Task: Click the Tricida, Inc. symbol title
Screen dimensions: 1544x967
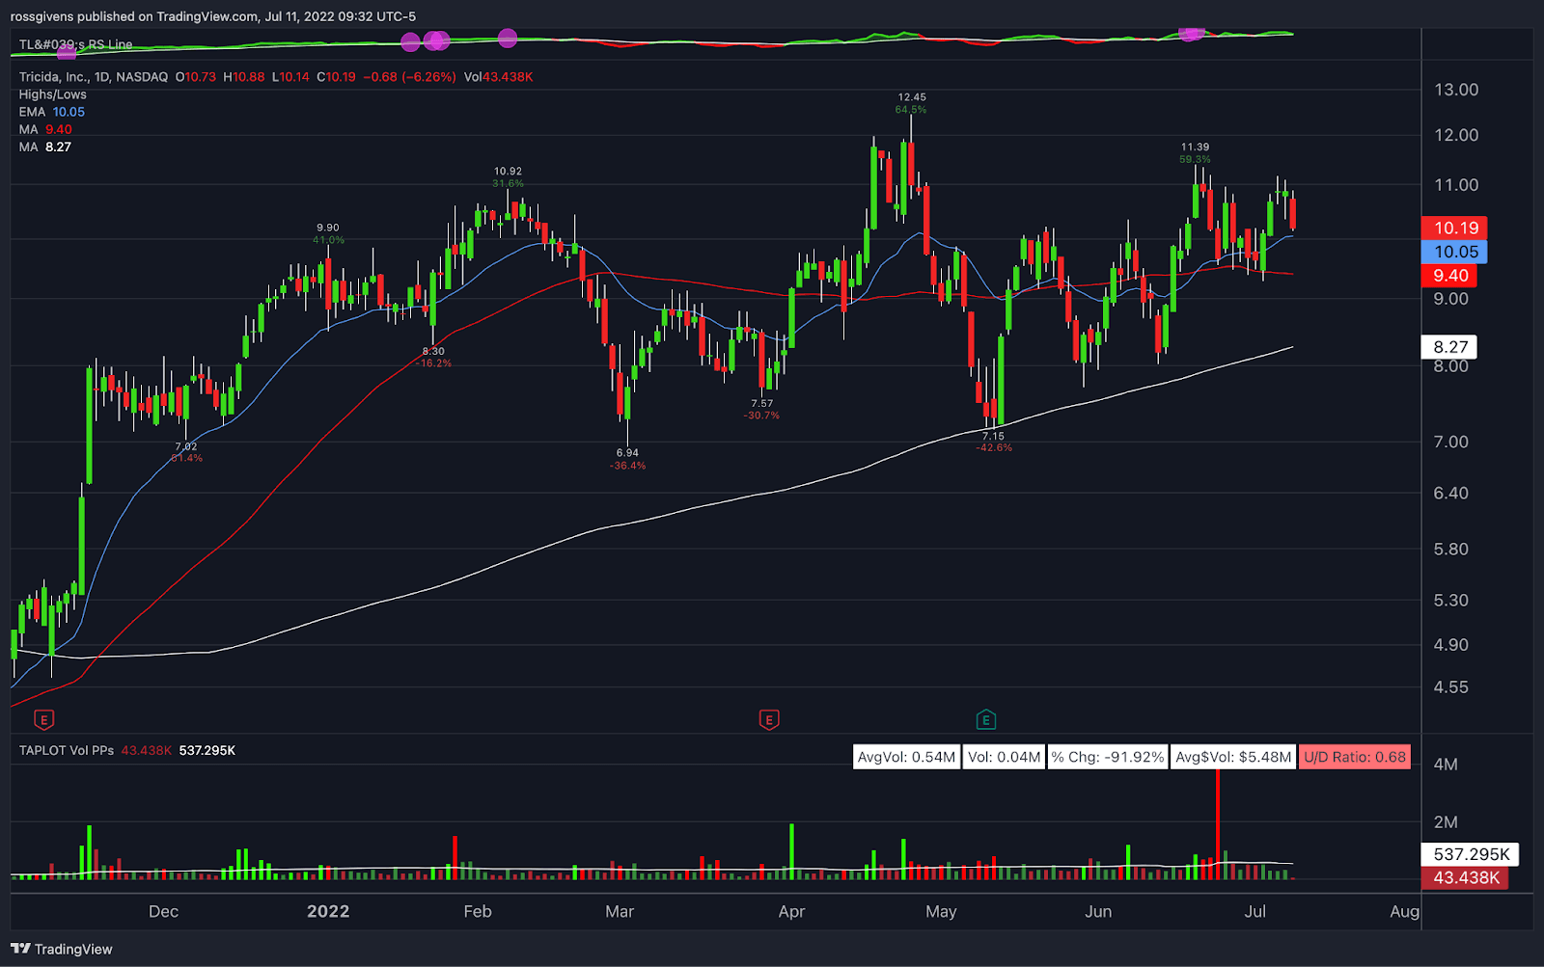Action: [x=54, y=77]
